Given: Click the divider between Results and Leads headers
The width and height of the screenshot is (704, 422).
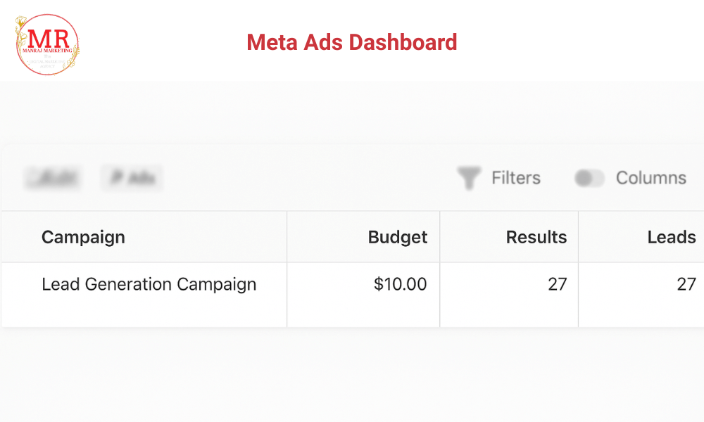Looking at the screenshot, I should 578,237.
